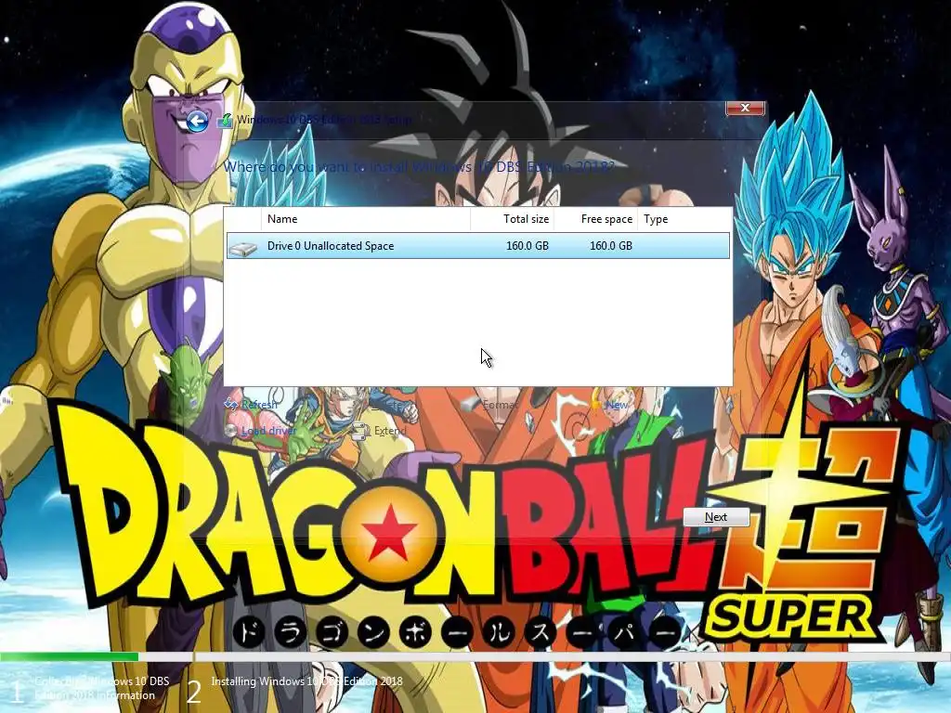Screen dimensions: 951x713
Task: Create a partition with the New link
Action: pos(617,405)
